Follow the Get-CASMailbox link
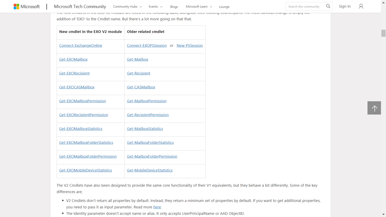The image size is (386, 217). click(141, 87)
